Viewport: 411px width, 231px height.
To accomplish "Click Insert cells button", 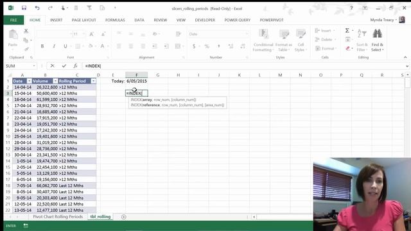I will point(325,31).
